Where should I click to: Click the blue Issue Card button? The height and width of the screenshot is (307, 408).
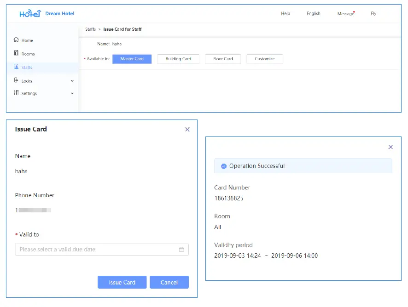[122, 282]
